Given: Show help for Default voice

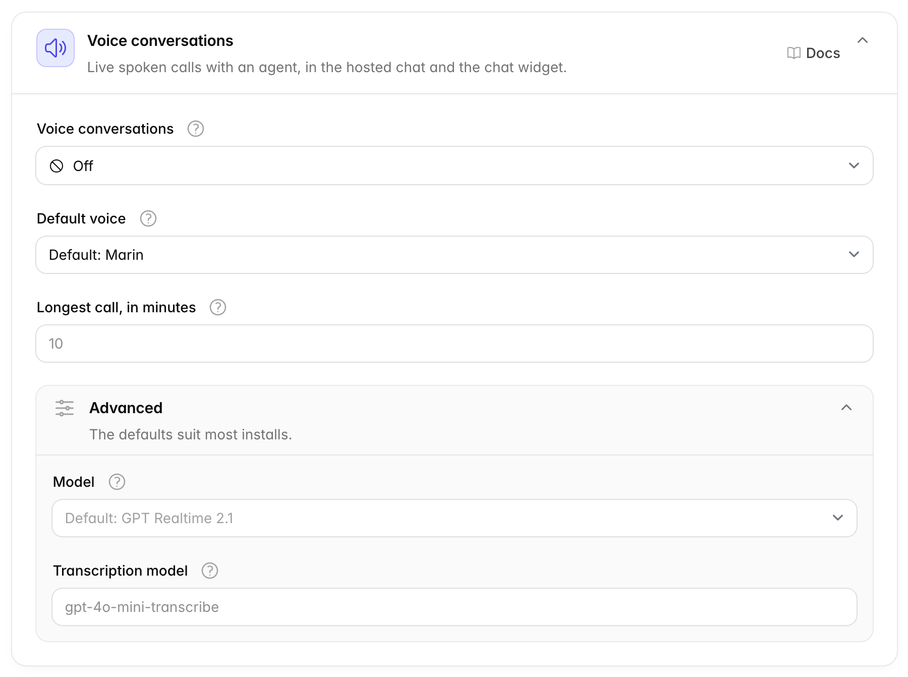Looking at the screenshot, I should point(148,218).
